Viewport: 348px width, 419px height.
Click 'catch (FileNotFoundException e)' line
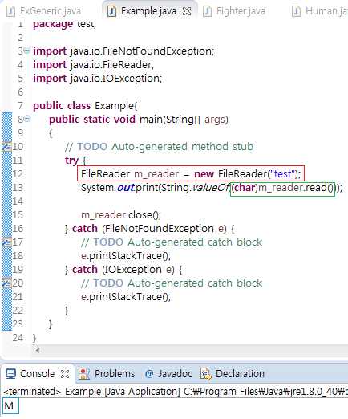(150, 229)
